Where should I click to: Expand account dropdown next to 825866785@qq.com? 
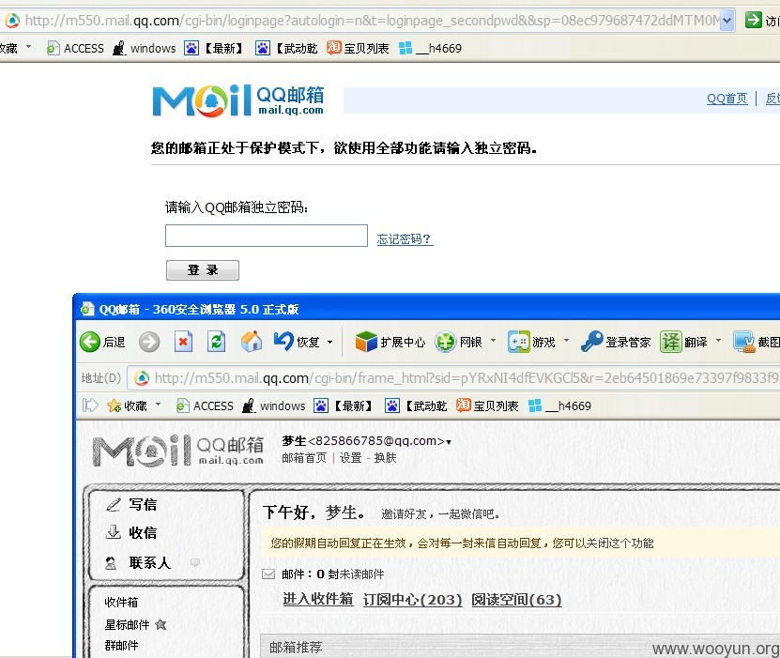(449, 442)
